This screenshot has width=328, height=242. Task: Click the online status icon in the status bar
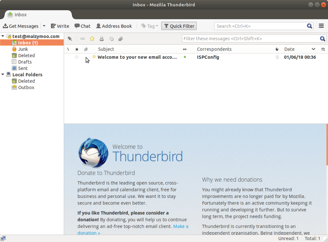click(x=3, y=238)
